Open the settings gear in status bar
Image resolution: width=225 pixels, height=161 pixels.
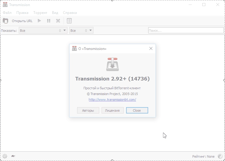(5, 156)
